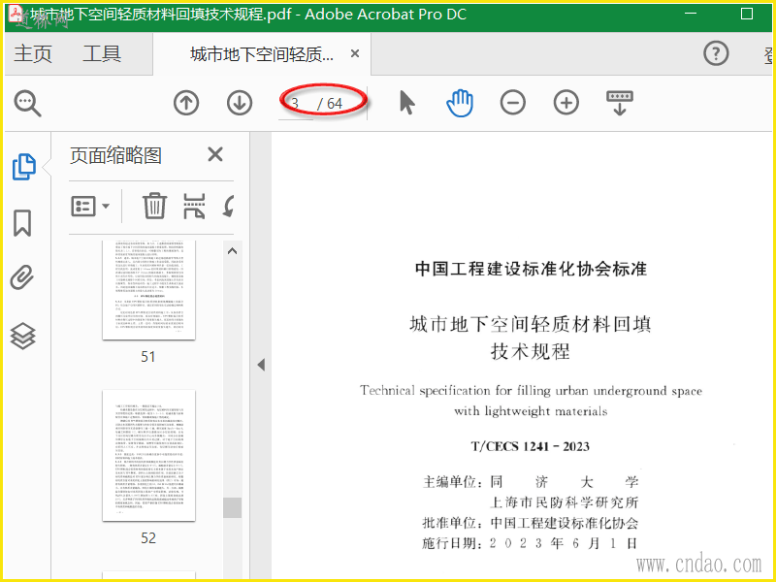Screen dimensions: 776x582
Task: Select the 城市地下空间轻质... document tab
Action: pyautogui.click(x=261, y=53)
